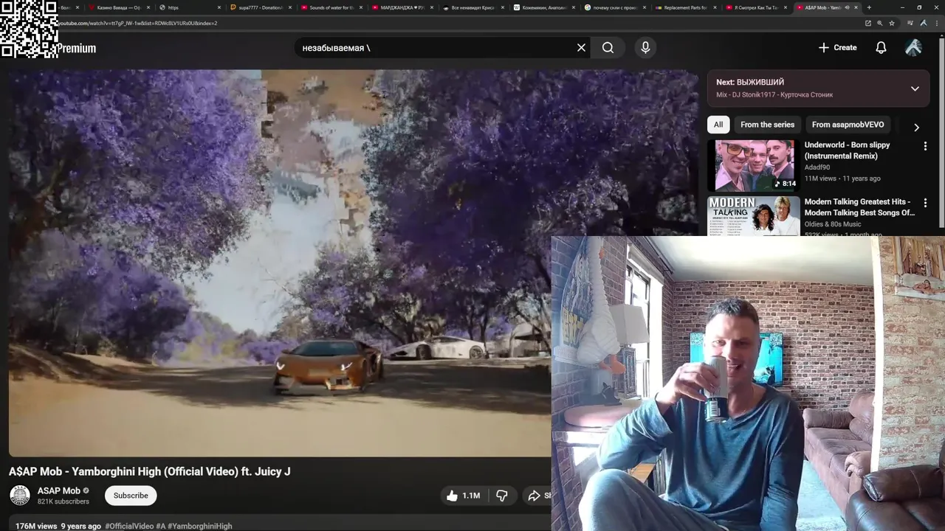Open the #YamborghiniHigh hashtag
Viewport: 945px width, 531px height.
click(x=200, y=527)
